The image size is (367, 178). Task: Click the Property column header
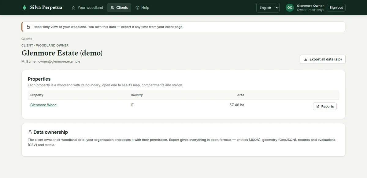pos(37,95)
